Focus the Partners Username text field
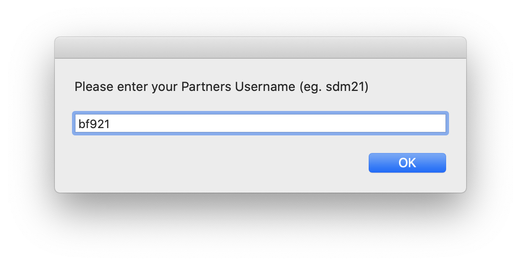The width and height of the screenshot is (521, 265). tap(260, 123)
